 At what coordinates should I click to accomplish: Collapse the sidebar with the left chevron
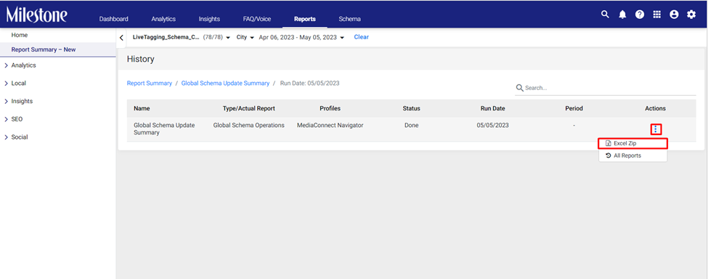pyautogui.click(x=121, y=38)
